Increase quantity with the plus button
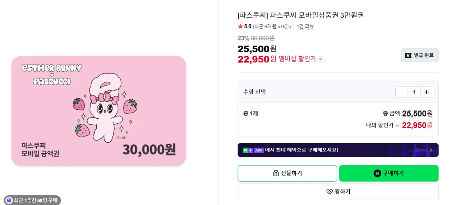The width and height of the screenshot is (460, 205). 427,92
